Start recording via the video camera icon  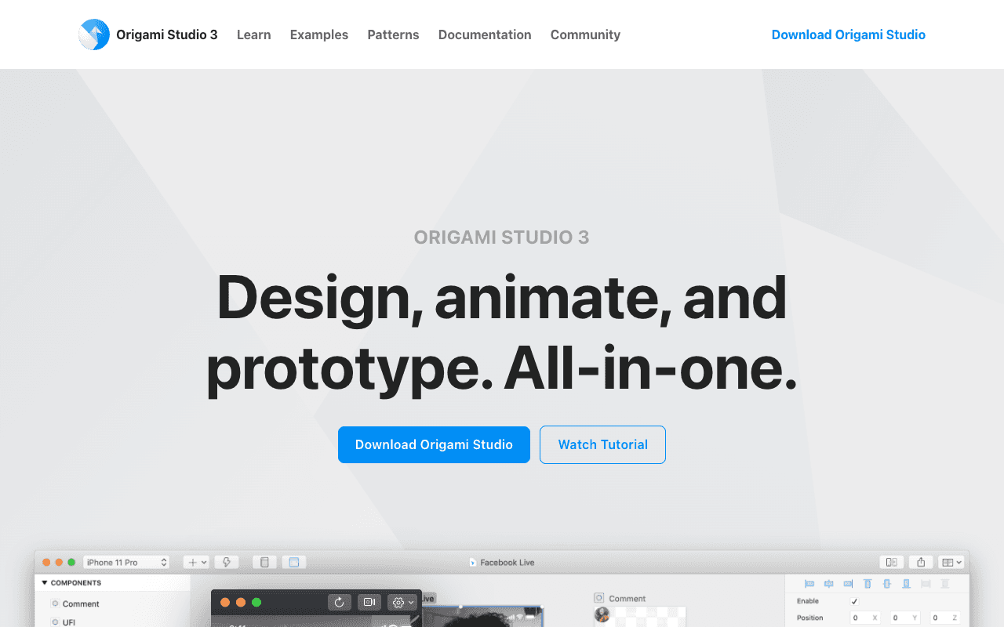pos(369,602)
